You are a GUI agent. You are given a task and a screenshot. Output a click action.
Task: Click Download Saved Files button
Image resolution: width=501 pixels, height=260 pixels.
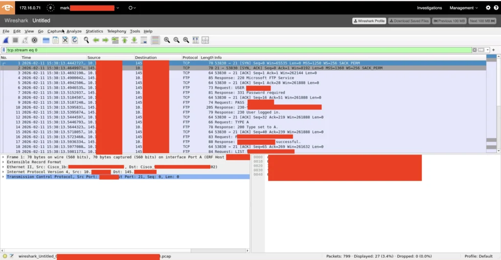coord(409,20)
